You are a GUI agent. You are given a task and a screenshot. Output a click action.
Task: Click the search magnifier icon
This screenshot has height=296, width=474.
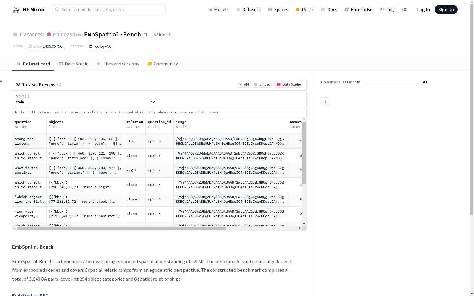tap(57, 9)
